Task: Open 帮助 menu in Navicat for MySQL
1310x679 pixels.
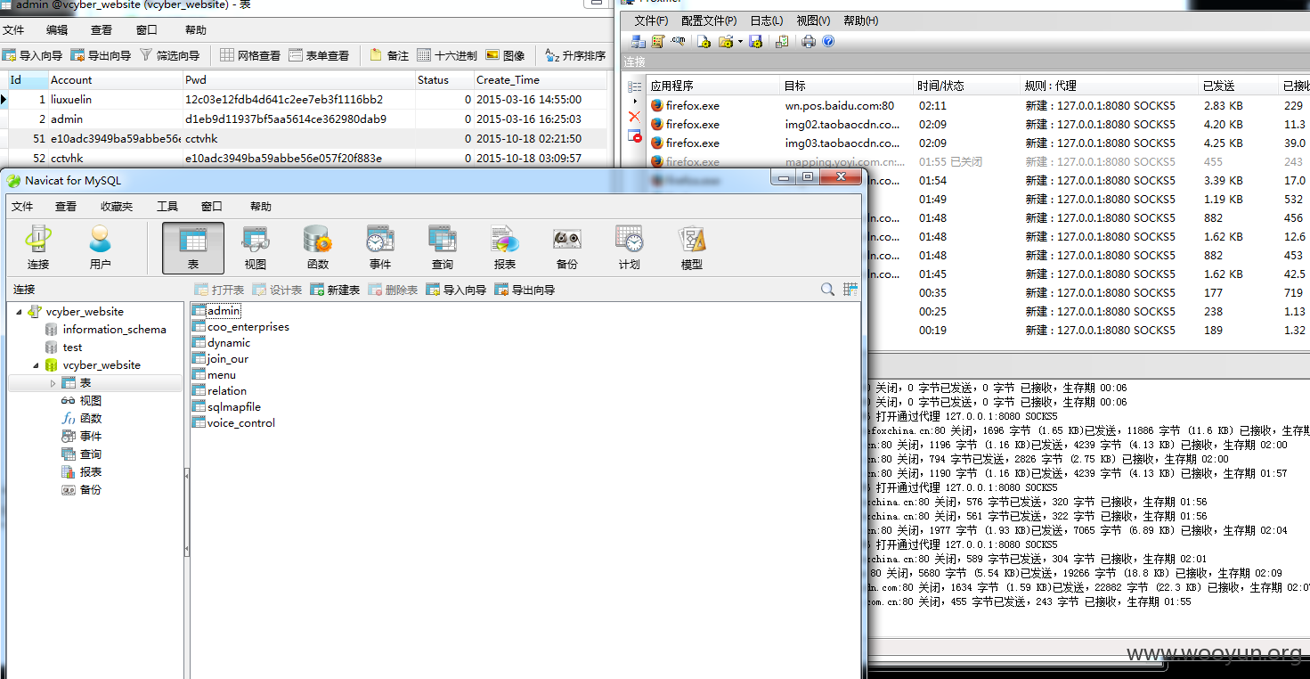Action: 261,206
